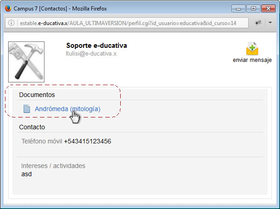The width and height of the screenshot is (280, 209).
Task: Select the text asd under intereses
Action: [x=26, y=174]
